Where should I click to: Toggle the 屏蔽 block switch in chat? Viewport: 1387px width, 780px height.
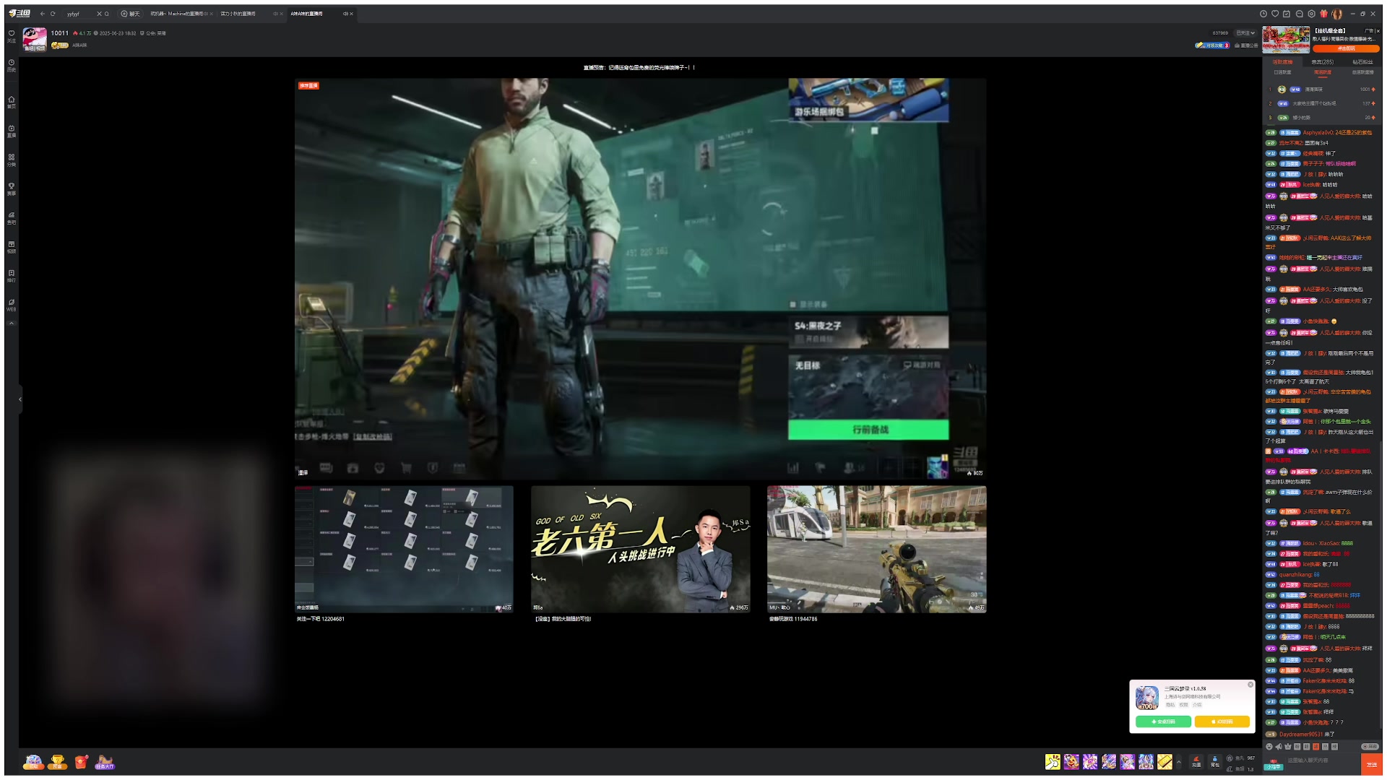coord(1370,747)
